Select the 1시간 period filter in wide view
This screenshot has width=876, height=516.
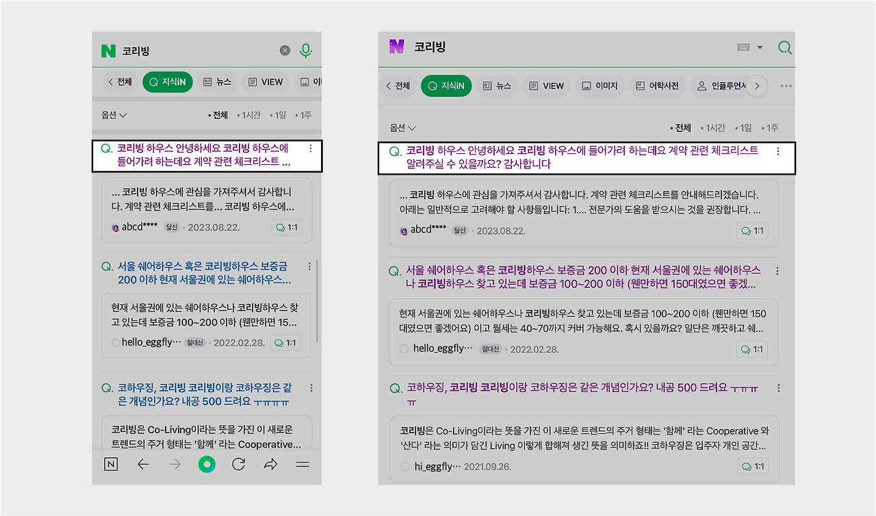[x=712, y=128]
